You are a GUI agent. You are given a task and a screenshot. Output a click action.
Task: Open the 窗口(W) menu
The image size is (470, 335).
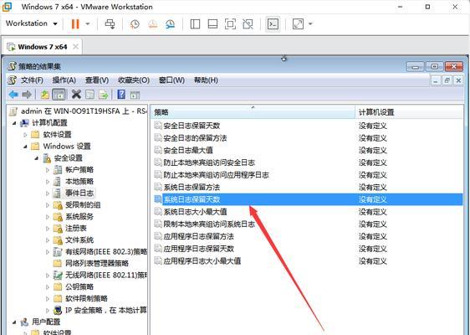[x=171, y=80]
